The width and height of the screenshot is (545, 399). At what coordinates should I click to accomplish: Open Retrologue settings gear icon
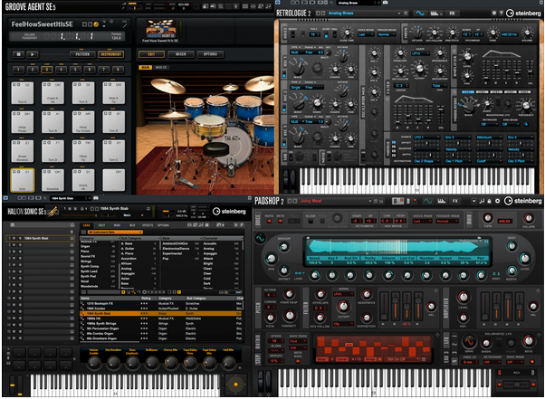[x=494, y=13]
